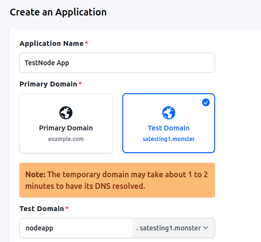The height and width of the screenshot is (242, 261).
Task: Select the Test Domain option card
Action: click(169, 123)
